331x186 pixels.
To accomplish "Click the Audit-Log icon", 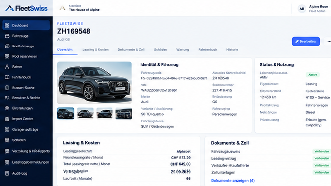I will point(7,173).
